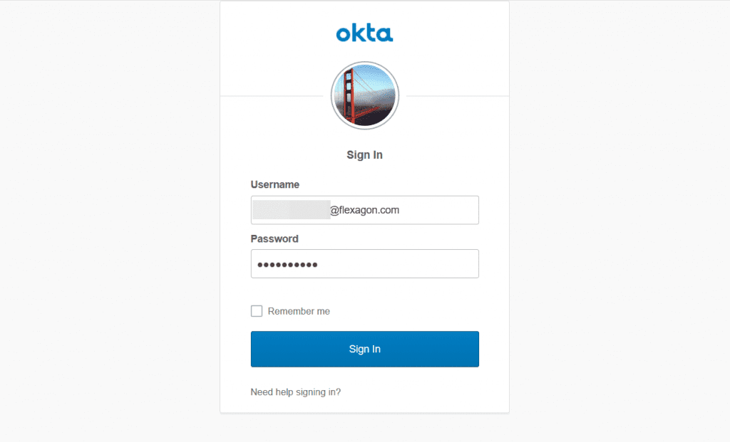
Task: Click the 'Sign In' text on the blue button
Action: tap(364, 349)
